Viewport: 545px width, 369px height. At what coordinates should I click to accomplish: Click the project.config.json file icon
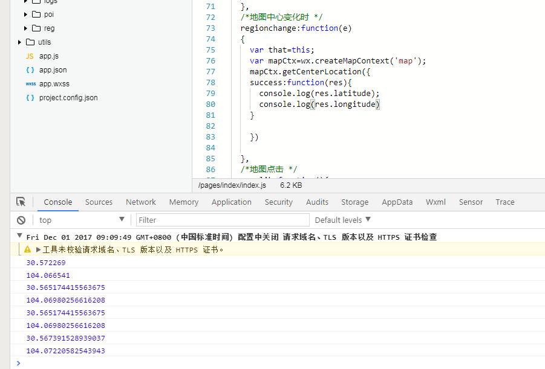(30, 98)
